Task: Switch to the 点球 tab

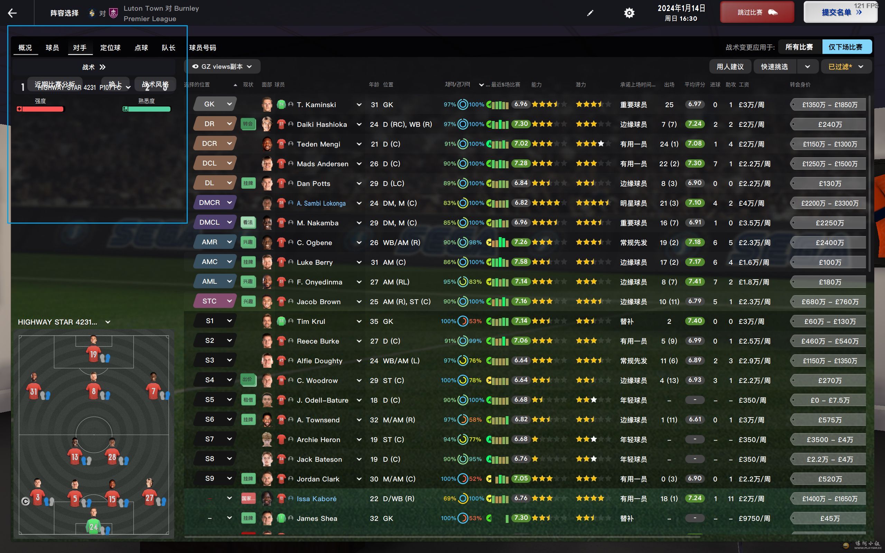Action: coord(141,48)
